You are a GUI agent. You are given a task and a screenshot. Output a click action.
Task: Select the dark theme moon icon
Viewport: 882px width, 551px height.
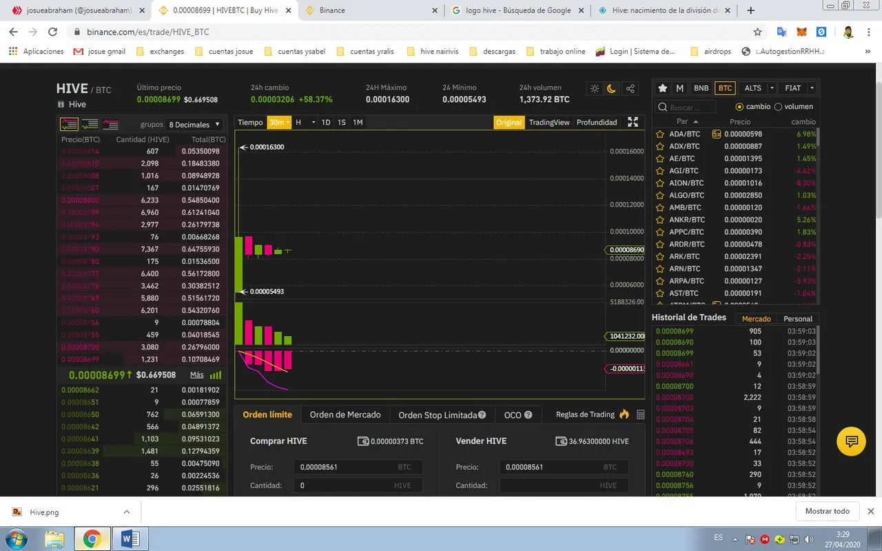pos(611,89)
